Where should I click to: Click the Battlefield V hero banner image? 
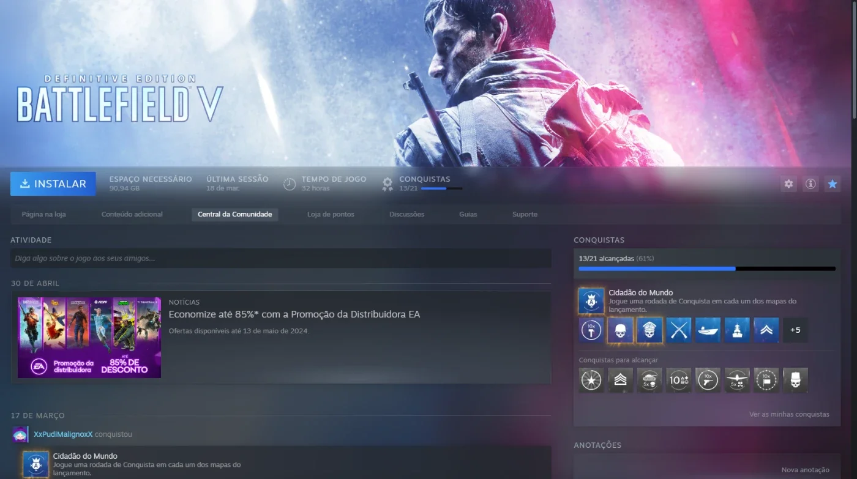(425, 83)
